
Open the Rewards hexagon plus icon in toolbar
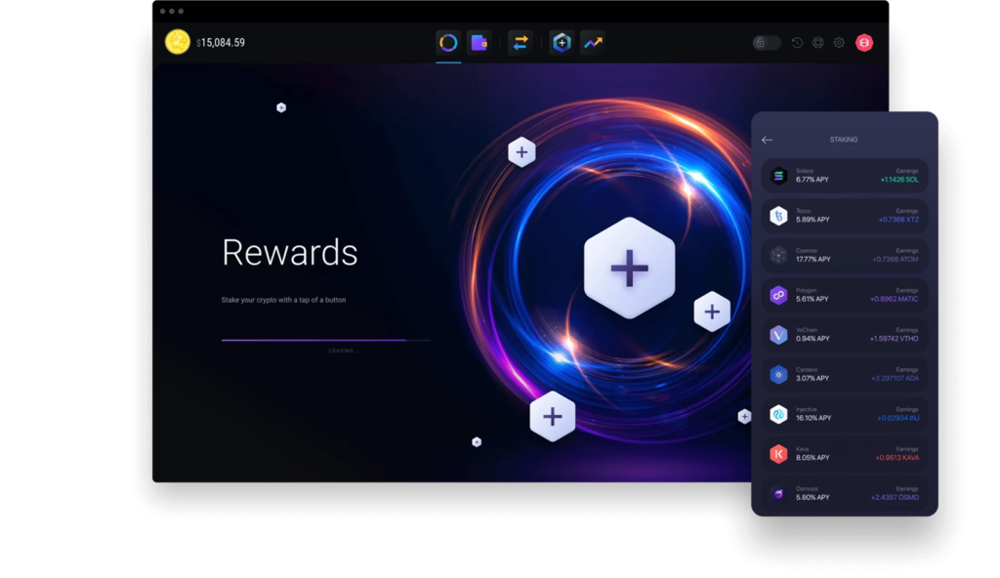coord(561,43)
